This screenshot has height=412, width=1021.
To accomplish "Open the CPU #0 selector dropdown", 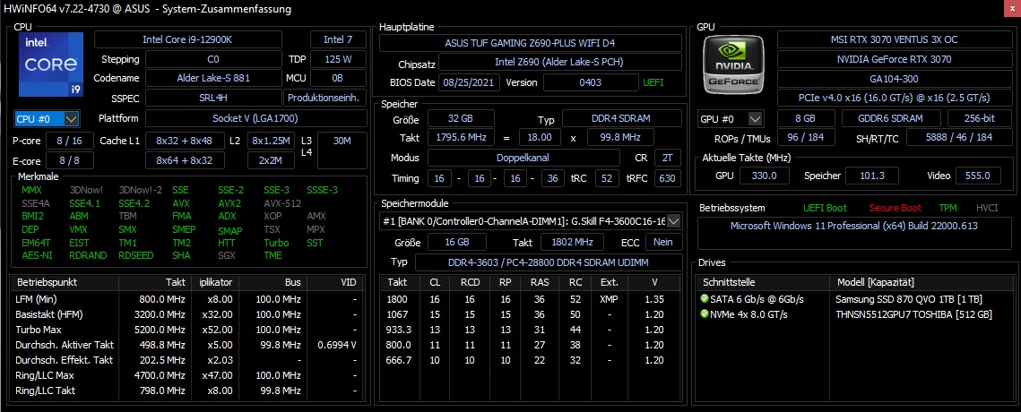I will tap(48, 118).
